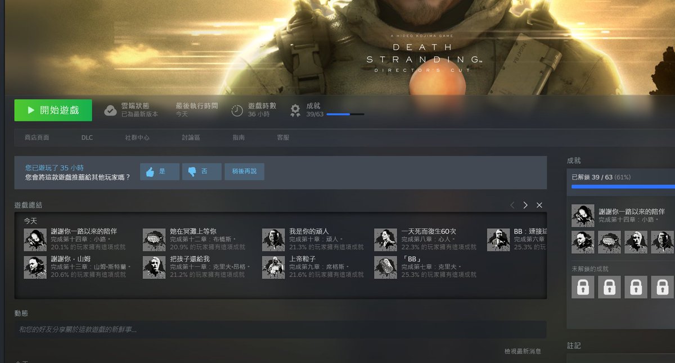
Task: Click the text 完成第十一章：克里夫·昂格
Action: (210, 266)
